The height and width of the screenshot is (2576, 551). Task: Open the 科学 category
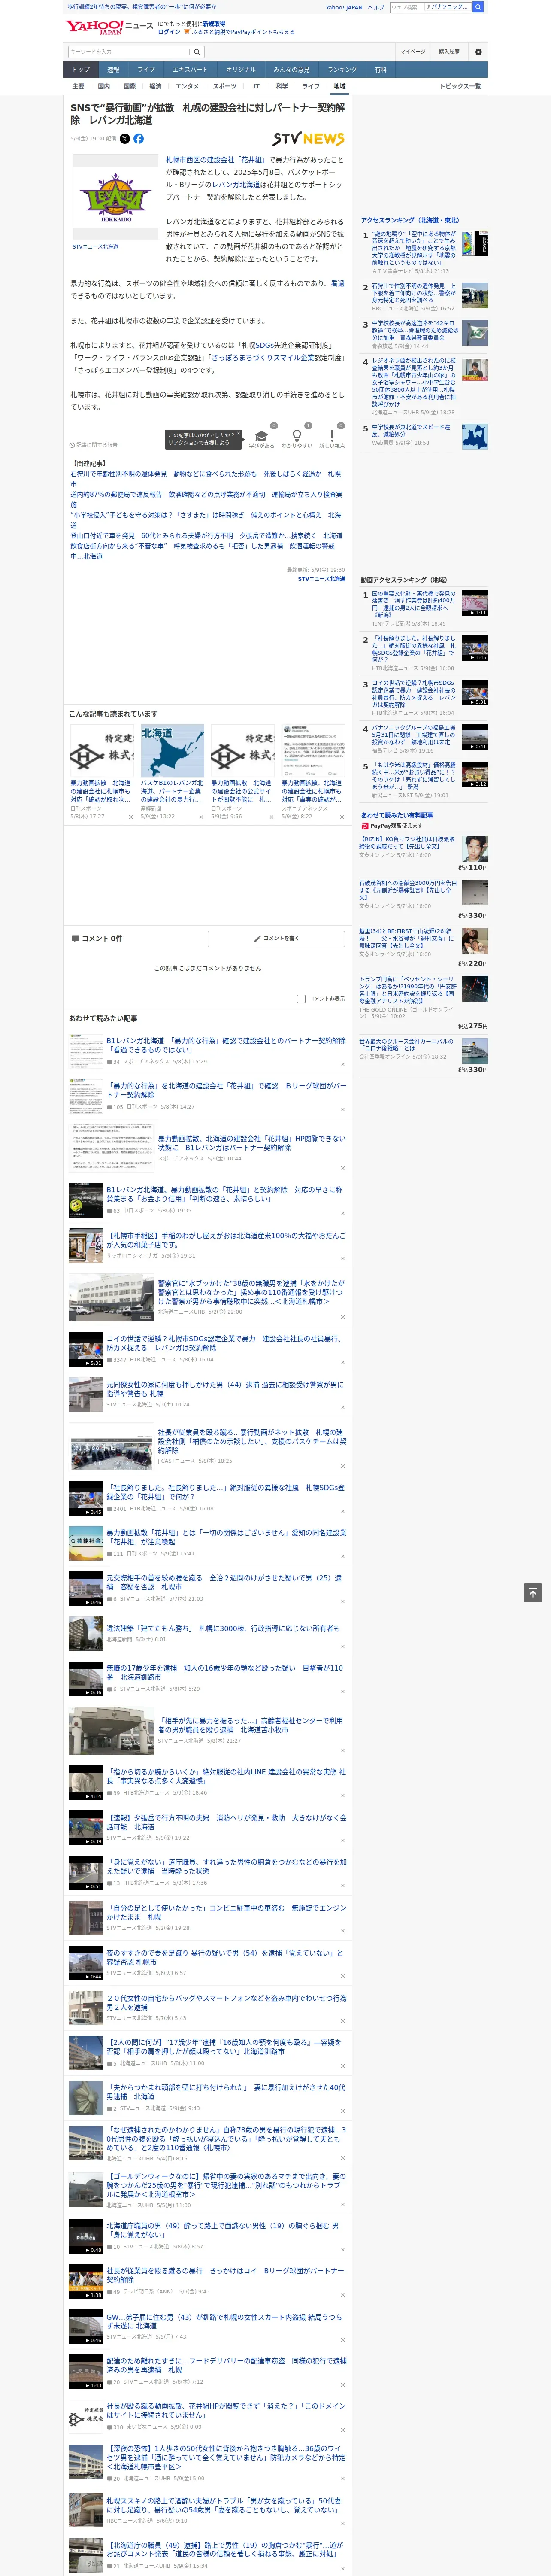coord(282,86)
